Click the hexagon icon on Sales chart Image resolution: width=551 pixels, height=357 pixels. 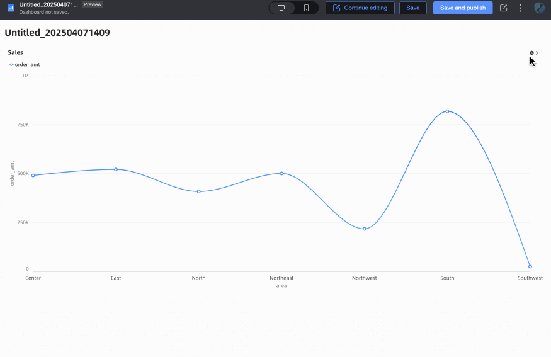(531, 53)
